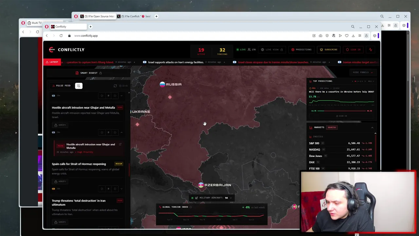Upvote the Strait of Hormuz story
Viewport: 419px width, 236px height.
[102, 189]
